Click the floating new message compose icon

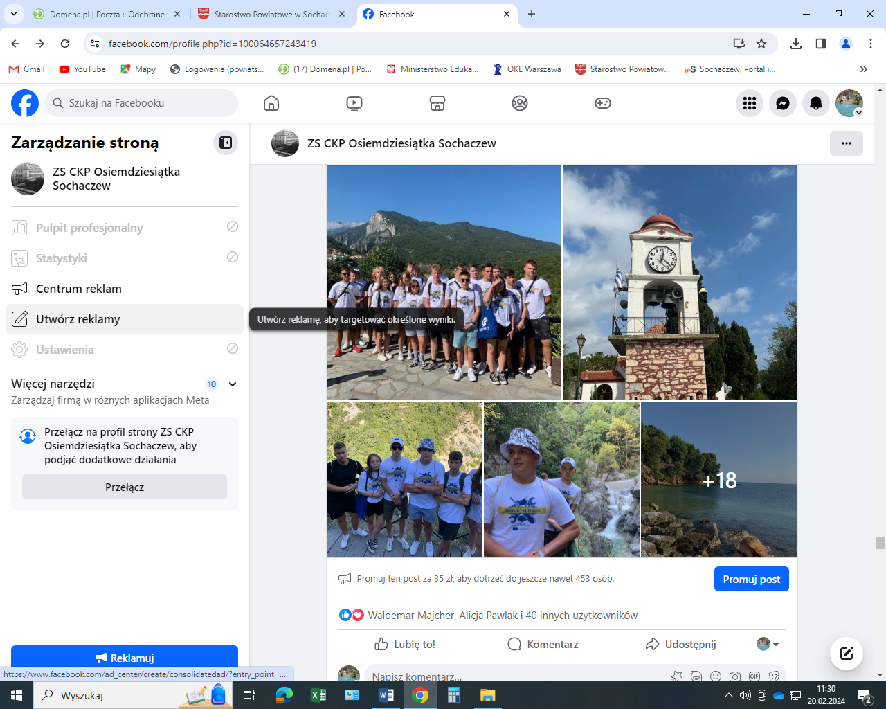[x=847, y=653]
